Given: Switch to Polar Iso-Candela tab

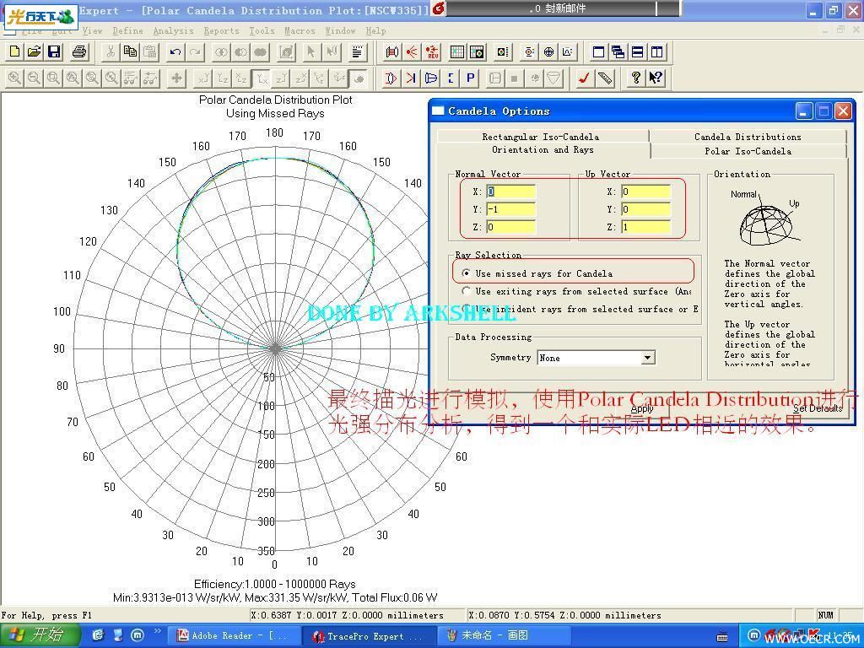Looking at the screenshot, I should tap(748, 151).
